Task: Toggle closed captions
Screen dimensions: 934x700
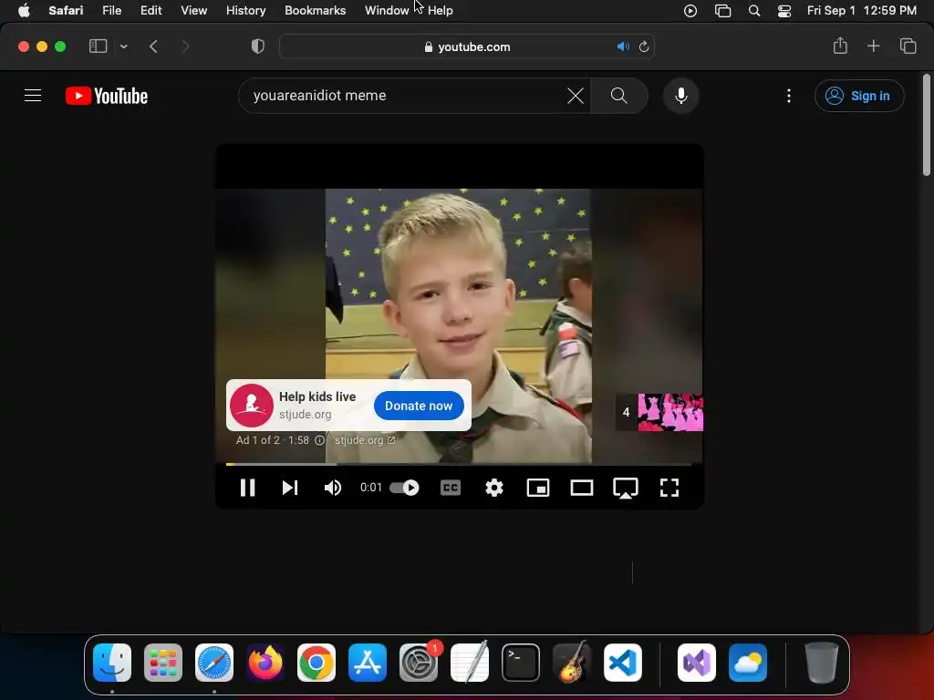Action: (x=451, y=488)
